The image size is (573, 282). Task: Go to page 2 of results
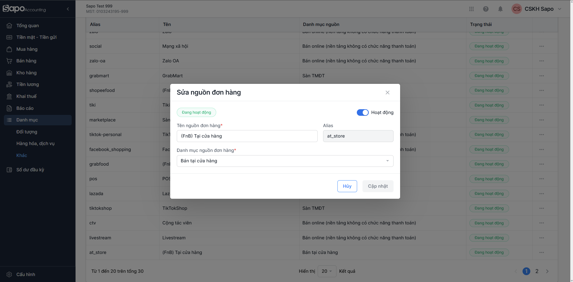(x=537, y=271)
